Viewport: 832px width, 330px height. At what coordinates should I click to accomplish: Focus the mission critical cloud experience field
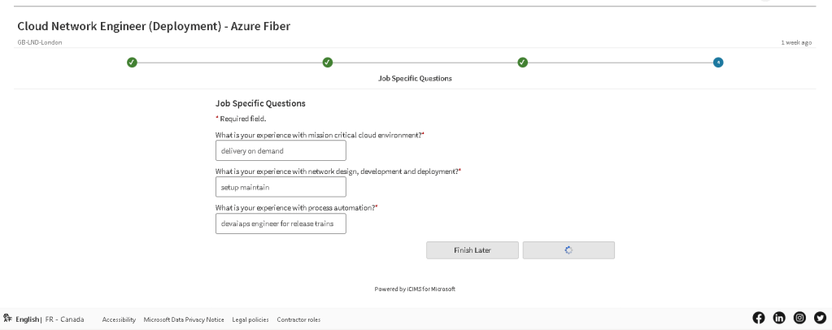(x=281, y=150)
